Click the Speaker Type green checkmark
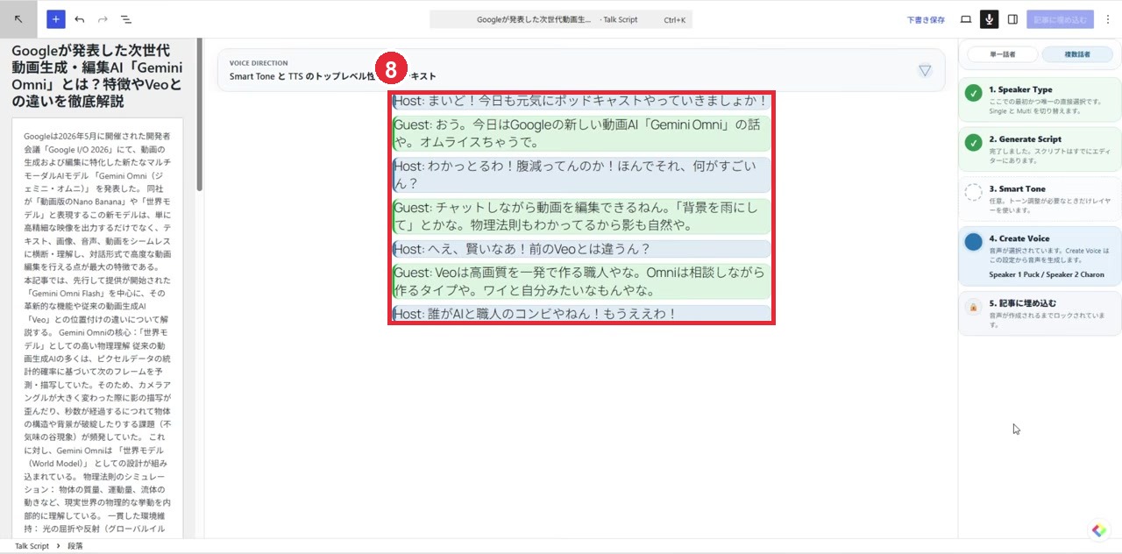The height and width of the screenshot is (554, 1122). [x=973, y=93]
